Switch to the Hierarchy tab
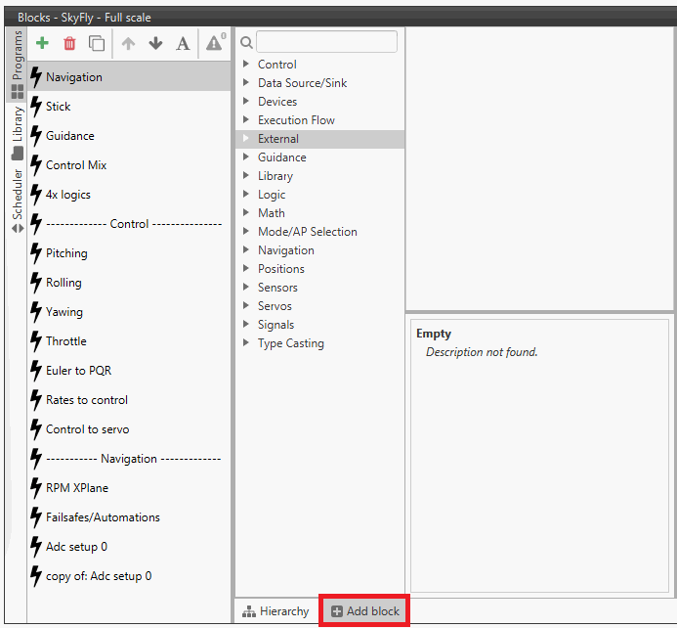 (x=275, y=611)
